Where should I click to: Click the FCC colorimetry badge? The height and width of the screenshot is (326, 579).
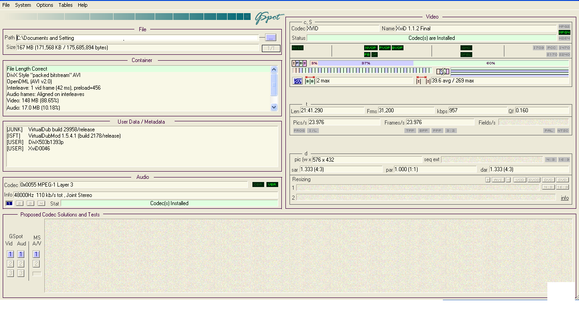point(551,48)
